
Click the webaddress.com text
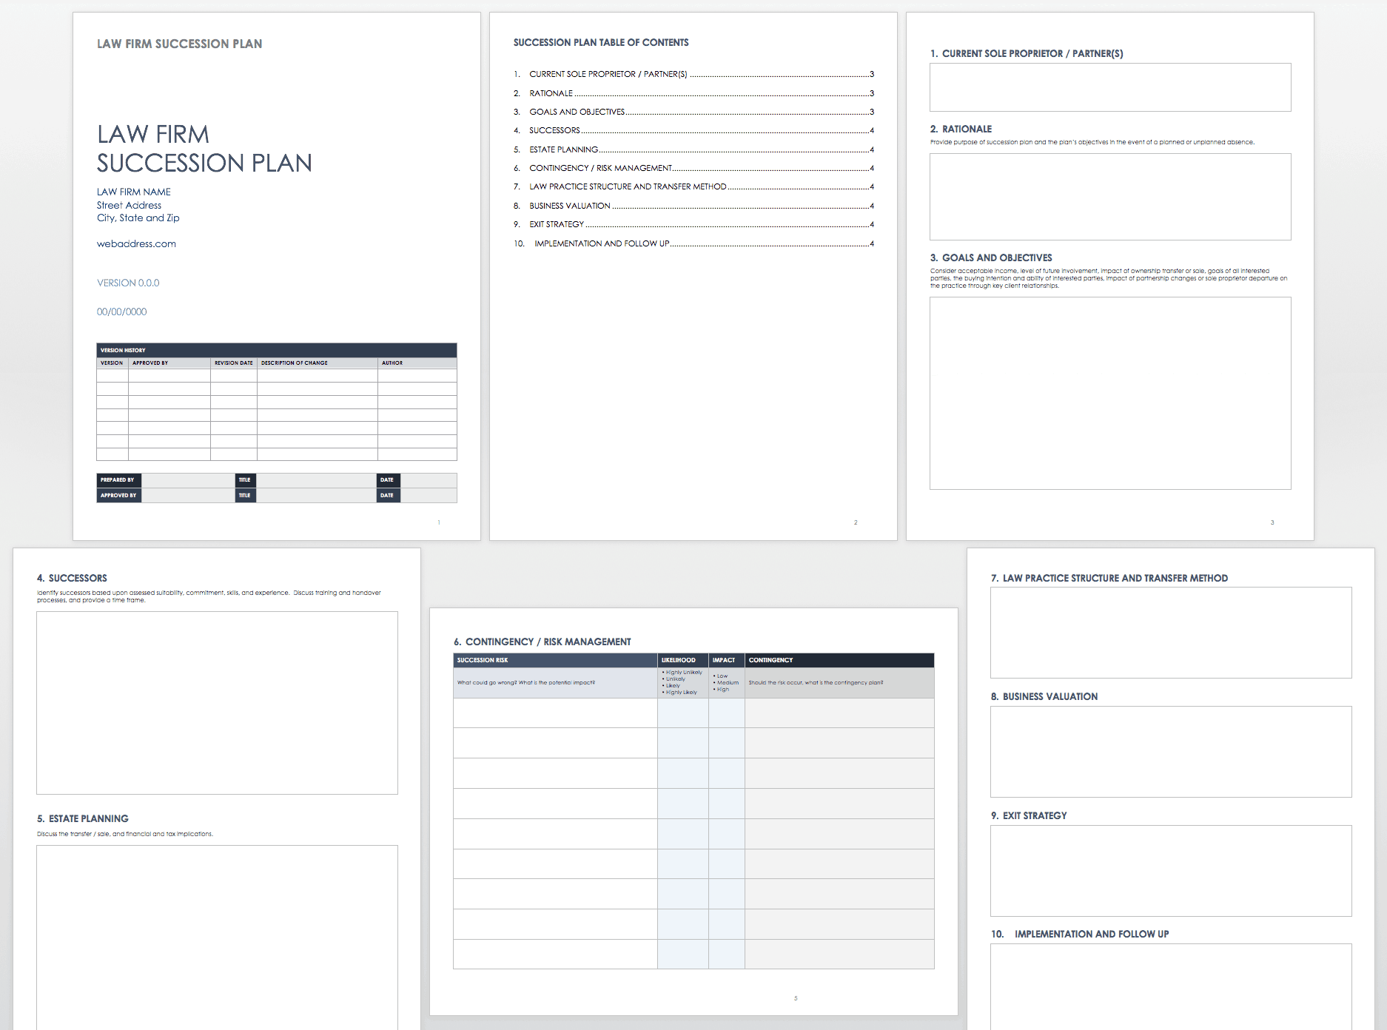pos(136,243)
